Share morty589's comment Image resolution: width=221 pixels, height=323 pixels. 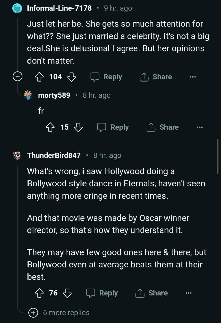tap(162, 127)
